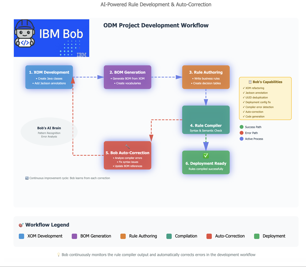This screenshot has height=267, width=306.
Task: Click the 'Auto-Correction' legend label
Action: (230, 236)
